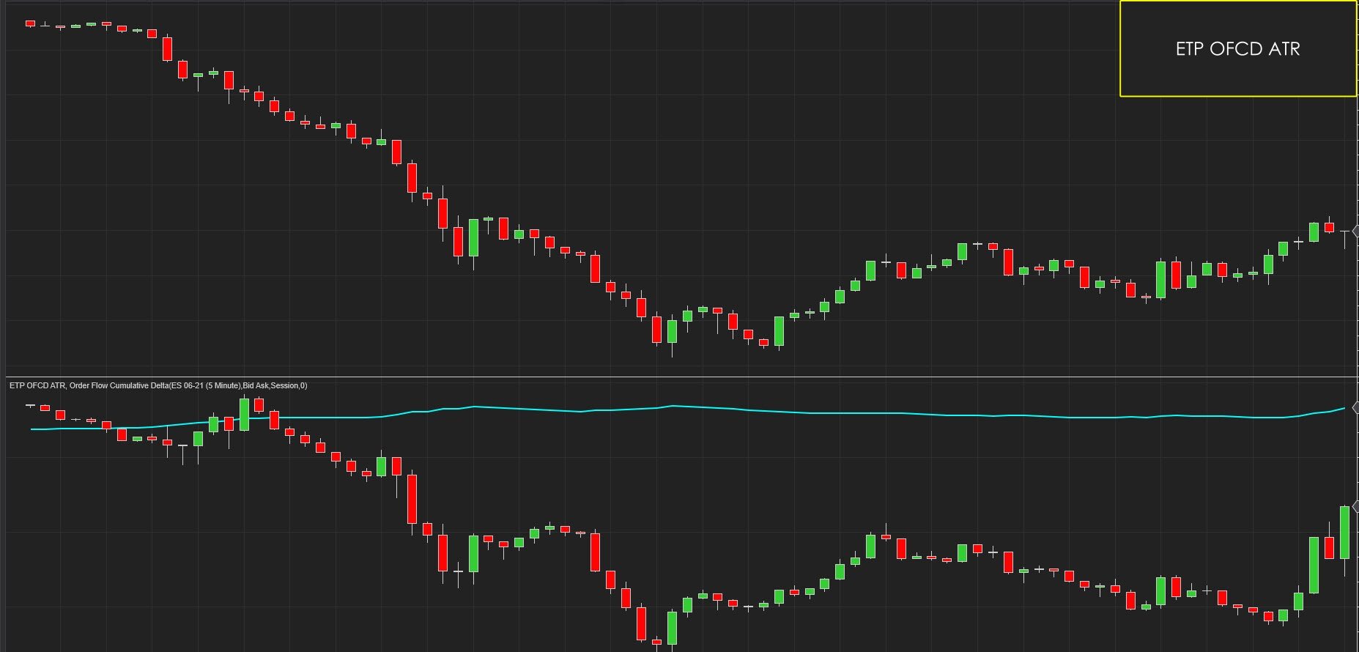
Task: Click the price panel's current price marker
Action: [1355, 231]
